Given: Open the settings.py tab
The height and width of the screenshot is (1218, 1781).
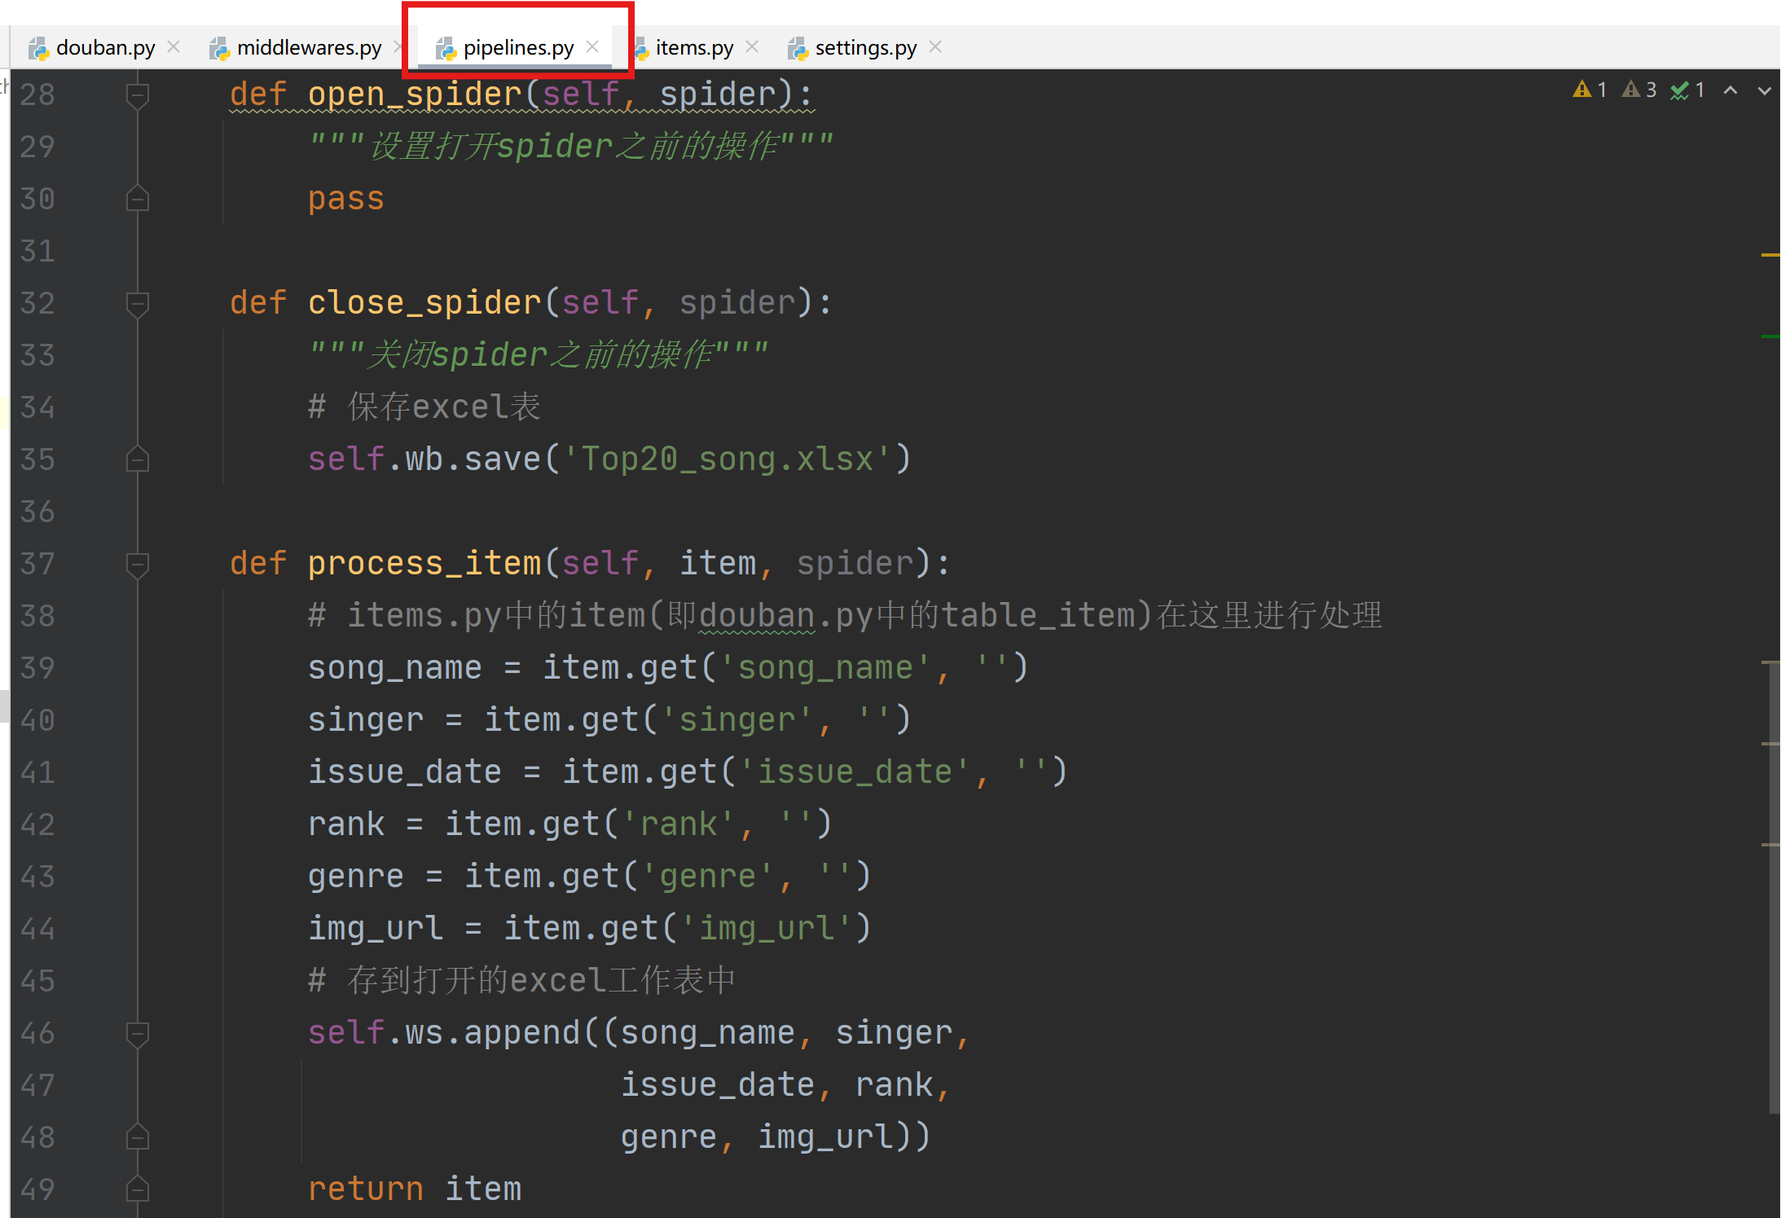Looking at the screenshot, I should coord(865,48).
